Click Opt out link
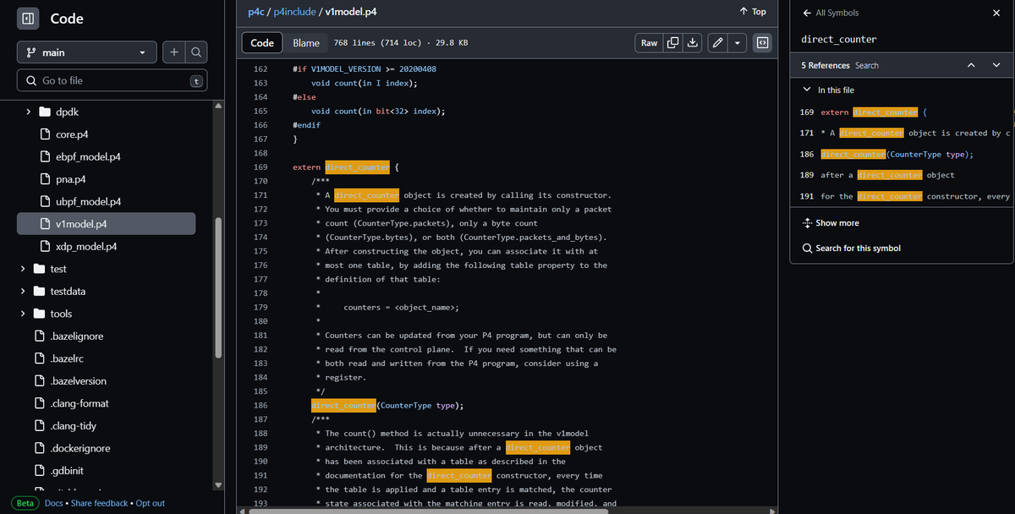The height and width of the screenshot is (514, 1015). pos(151,503)
